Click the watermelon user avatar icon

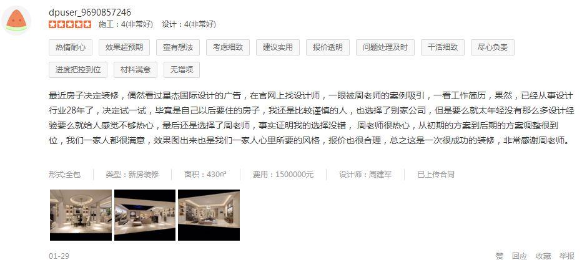point(16,21)
